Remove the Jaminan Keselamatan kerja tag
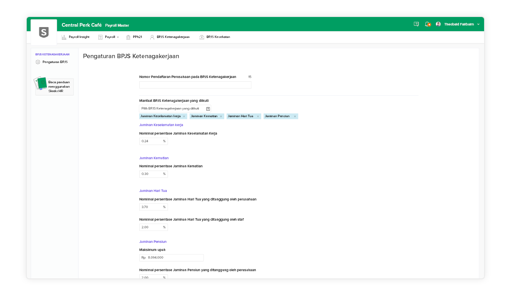This screenshot has height=295, width=510. click(184, 116)
